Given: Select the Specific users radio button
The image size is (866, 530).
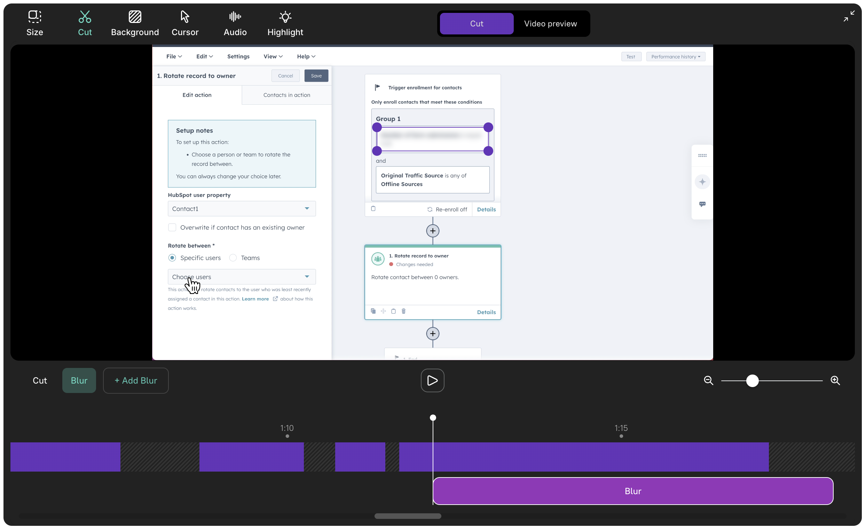Looking at the screenshot, I should (x=172, y=258).
